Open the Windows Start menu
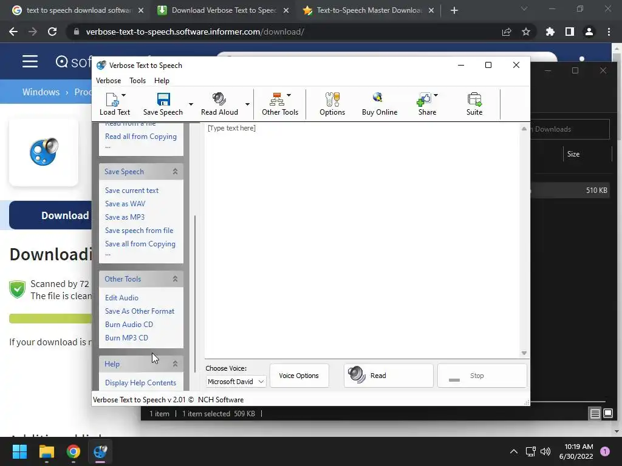 19,451
